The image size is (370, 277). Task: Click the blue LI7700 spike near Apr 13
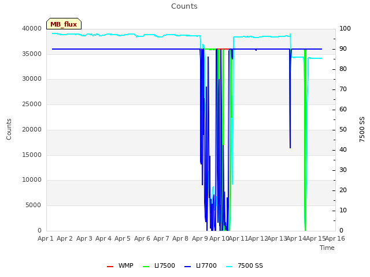(x=290, y=99)
